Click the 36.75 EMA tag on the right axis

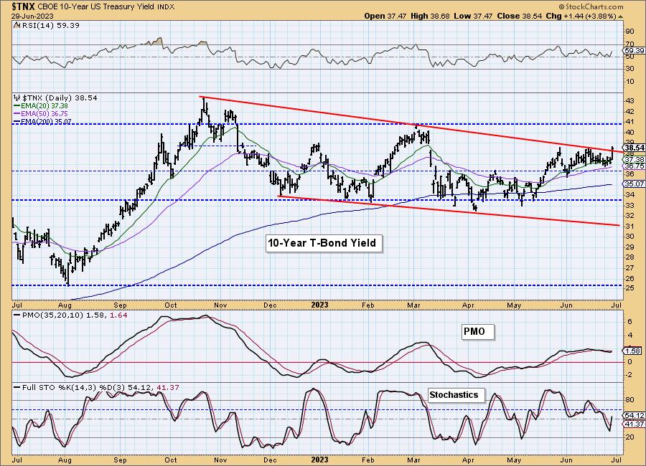point(634,166)
